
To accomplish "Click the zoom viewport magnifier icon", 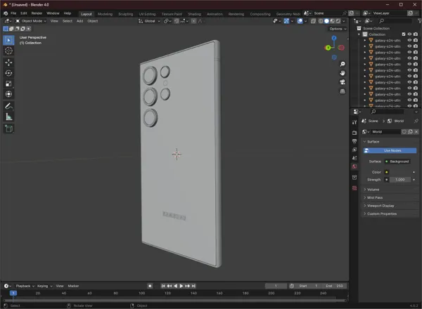I will tap(343, 64).
